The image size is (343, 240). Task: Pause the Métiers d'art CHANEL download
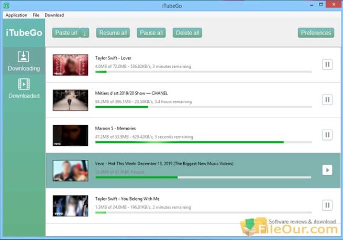tap(327, 99)
